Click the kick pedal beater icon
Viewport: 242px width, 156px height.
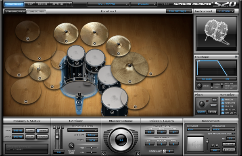(79, 102)
